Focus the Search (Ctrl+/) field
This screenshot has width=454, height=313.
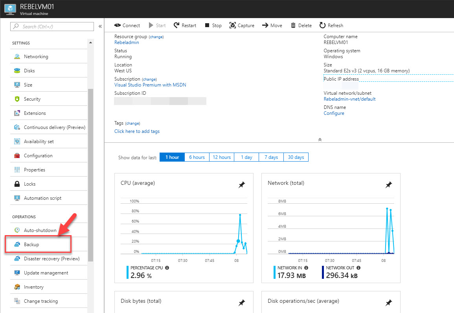tap(52, 26)
